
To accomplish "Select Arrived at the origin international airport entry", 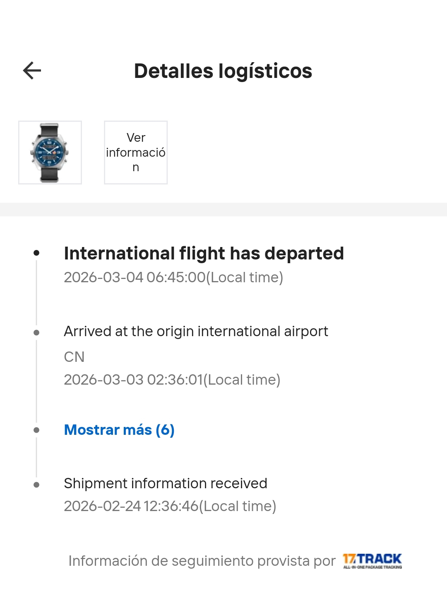I will click(196, 331).
